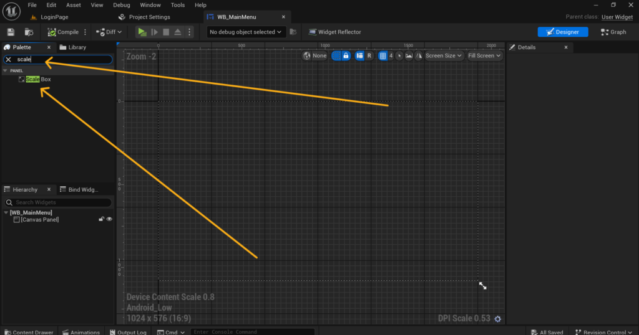Switch to Designer mode
Viewport: 639px width, 335px height.
point(562,32)
